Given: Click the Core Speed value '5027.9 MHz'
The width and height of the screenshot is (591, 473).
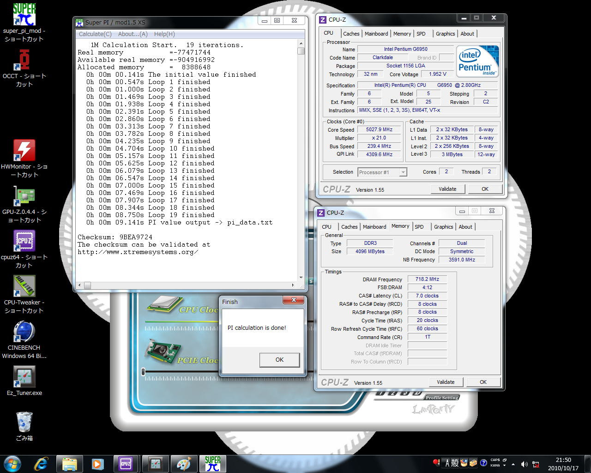Looking at the screenshot, I should (380, 130).
